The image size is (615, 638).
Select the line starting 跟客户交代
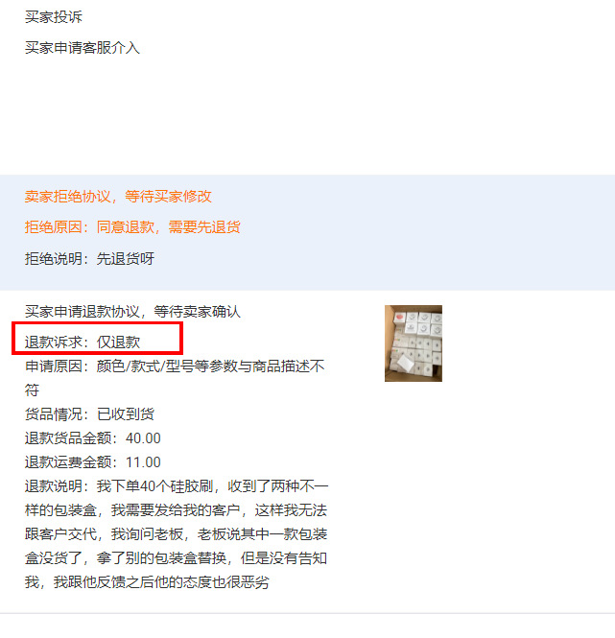pyautogui.click(x=176, y=534)
